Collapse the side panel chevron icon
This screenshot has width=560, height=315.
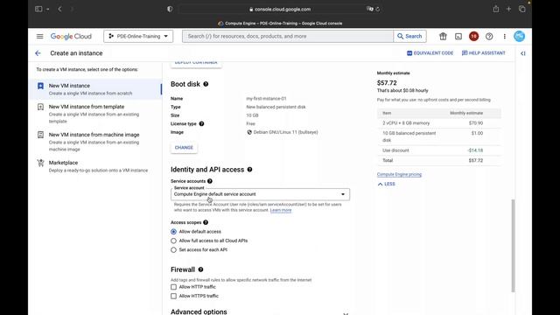(523, 53)
